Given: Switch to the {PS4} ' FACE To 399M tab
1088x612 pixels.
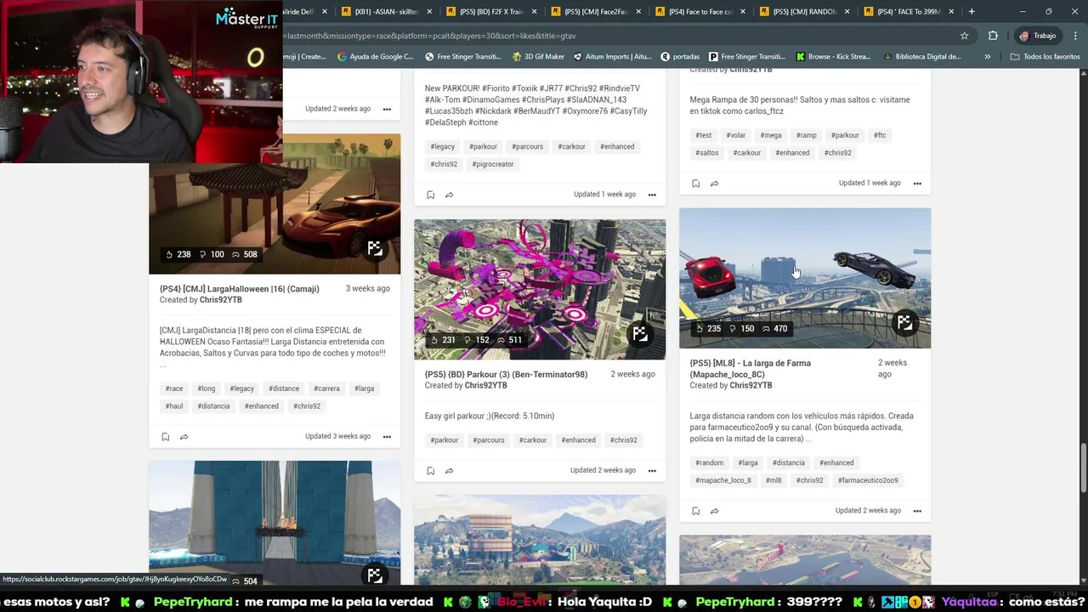Looking at the screenshot, I should tap(909, 12).
